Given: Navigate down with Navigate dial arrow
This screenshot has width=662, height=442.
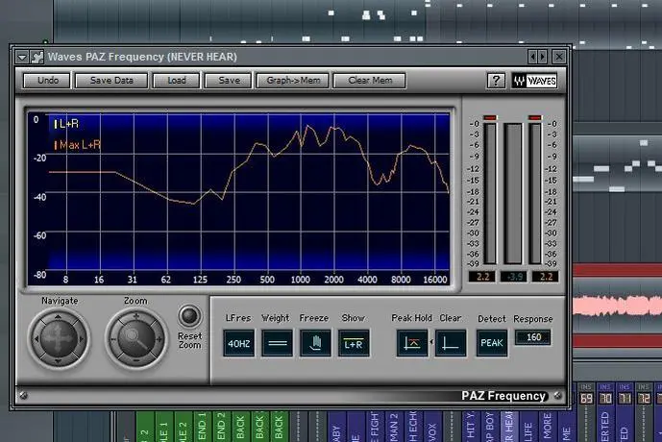Looking at the screenshot, I should (x=59, y=360).
